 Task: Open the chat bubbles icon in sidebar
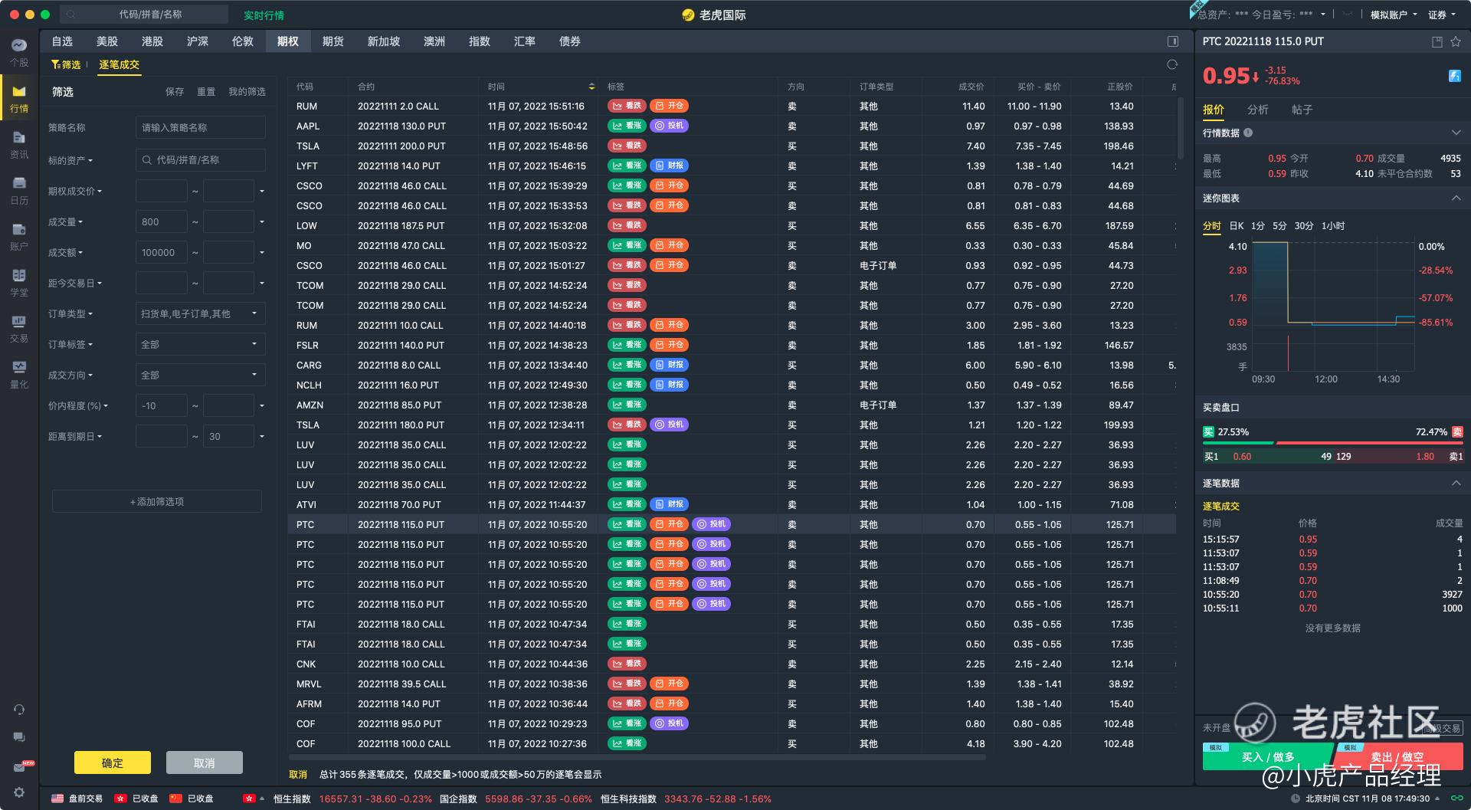point(19,737)
